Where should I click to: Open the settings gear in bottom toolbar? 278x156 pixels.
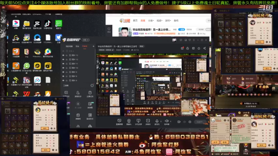click(190, 122)
